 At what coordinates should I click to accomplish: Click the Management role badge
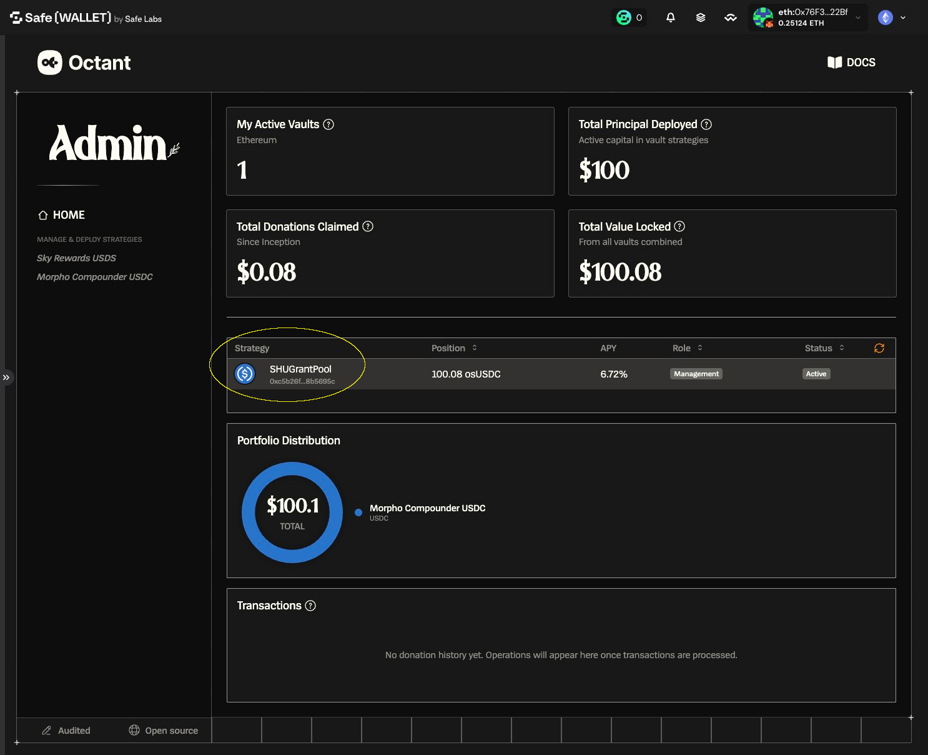[696, 374]
